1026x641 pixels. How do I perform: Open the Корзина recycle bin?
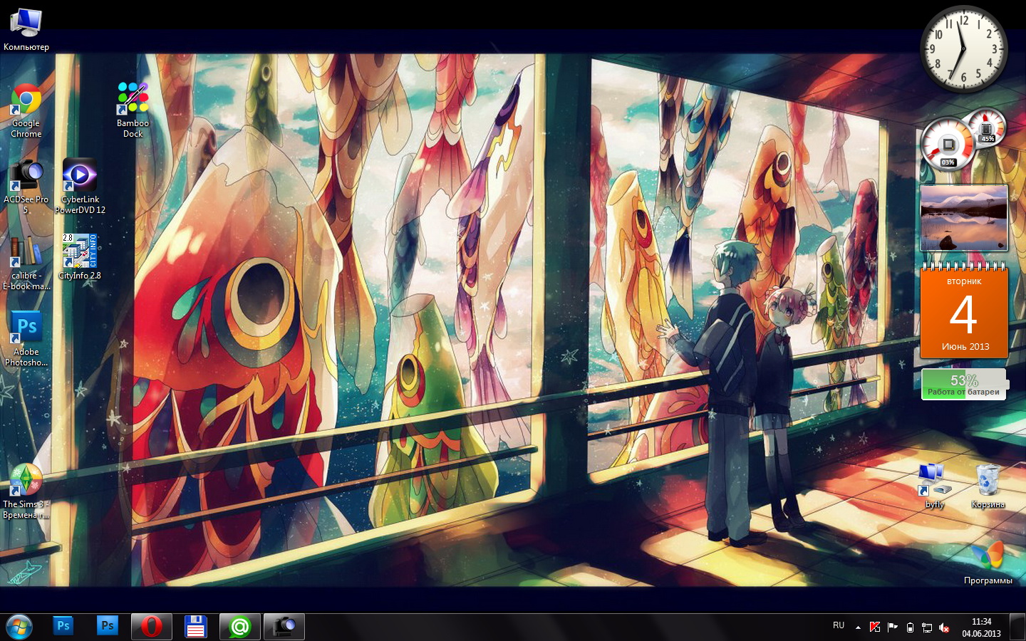[988, 486]
